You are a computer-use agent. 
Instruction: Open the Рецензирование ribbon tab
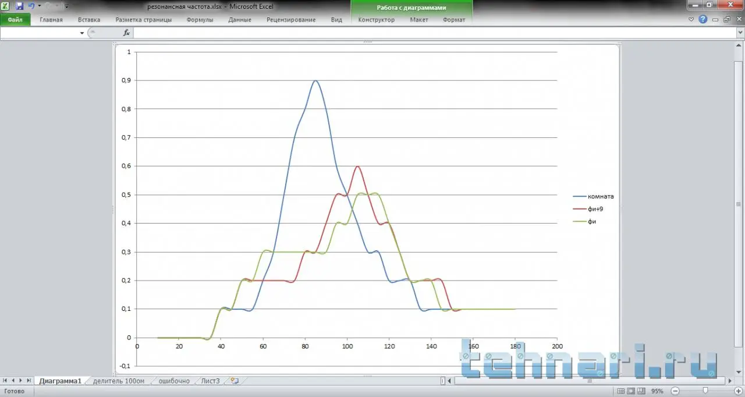click(291, 20)
